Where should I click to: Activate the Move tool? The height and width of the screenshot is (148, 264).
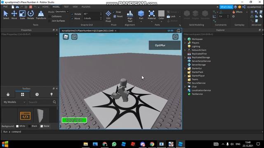point(14,15)
